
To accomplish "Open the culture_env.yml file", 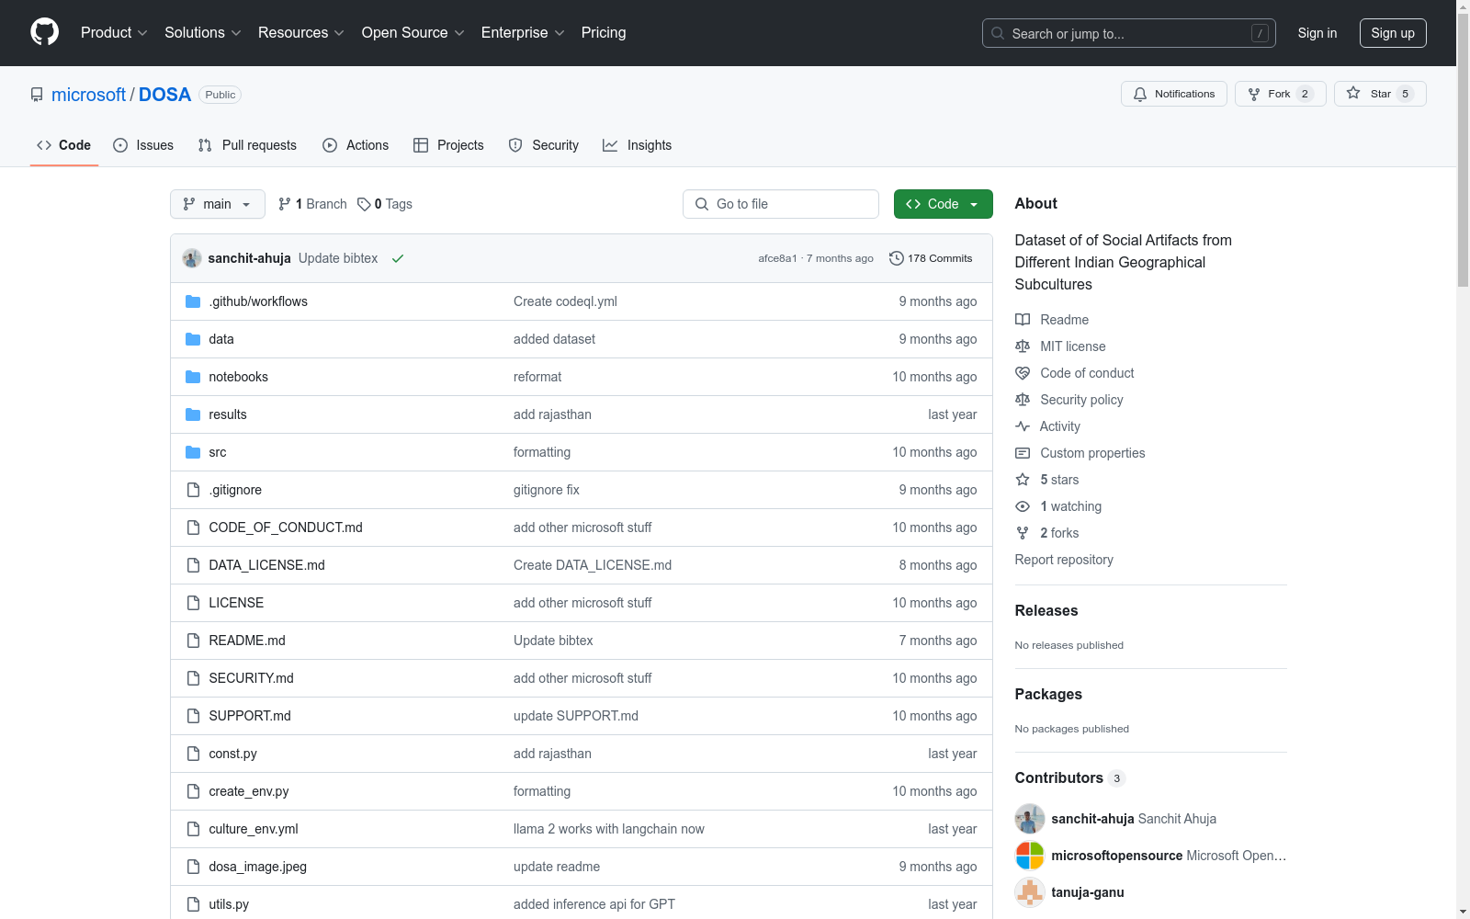I will (254, 829).
